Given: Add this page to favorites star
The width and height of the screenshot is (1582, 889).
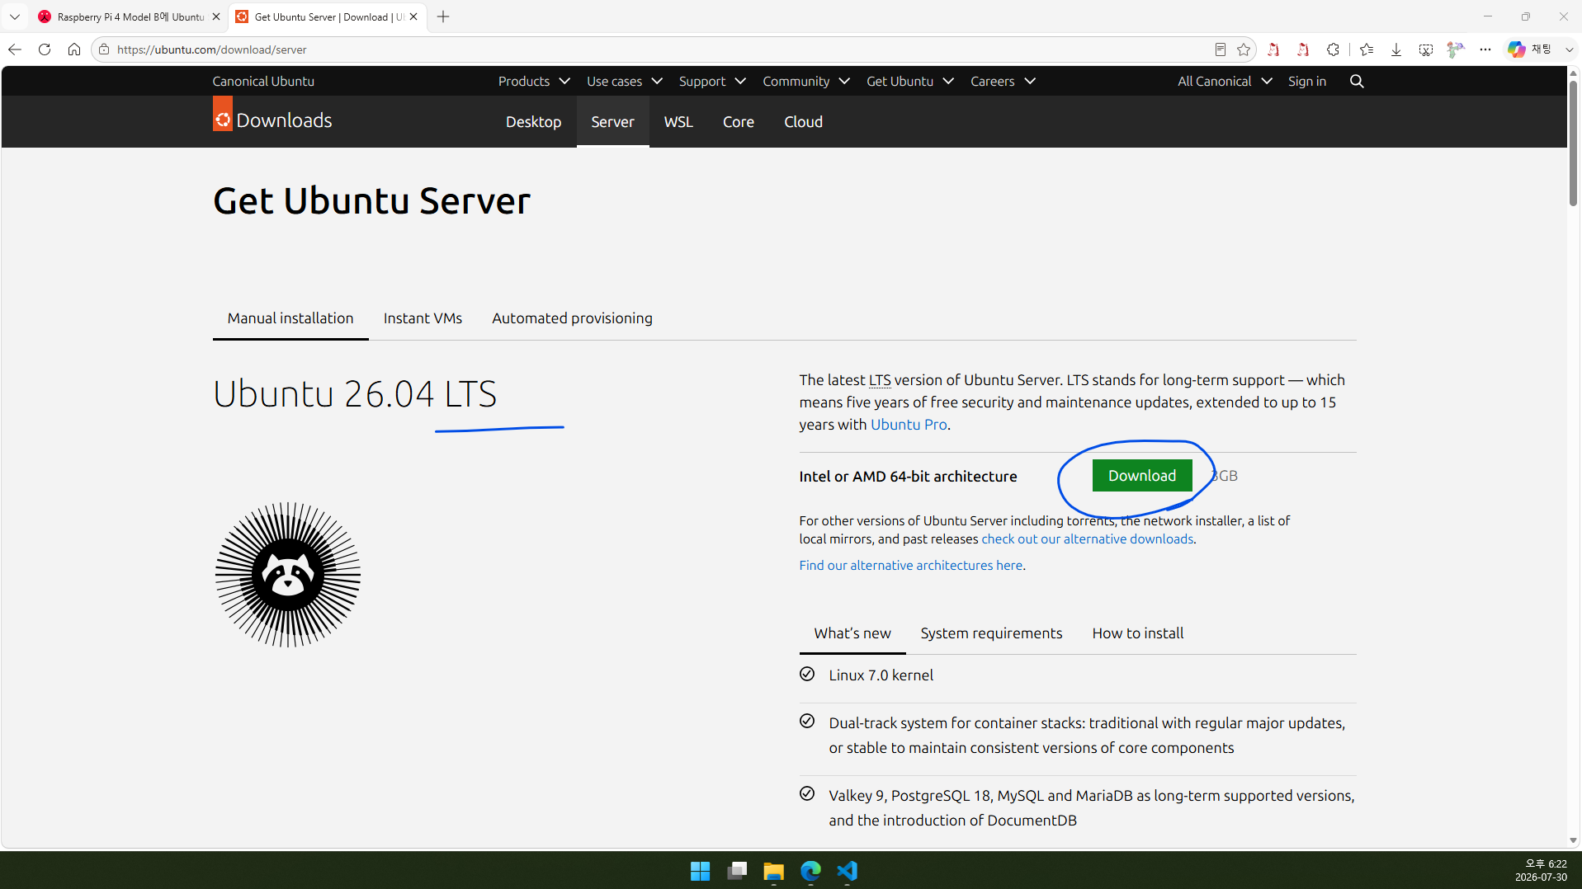Looking at the screenshot, I should 1244,49.
